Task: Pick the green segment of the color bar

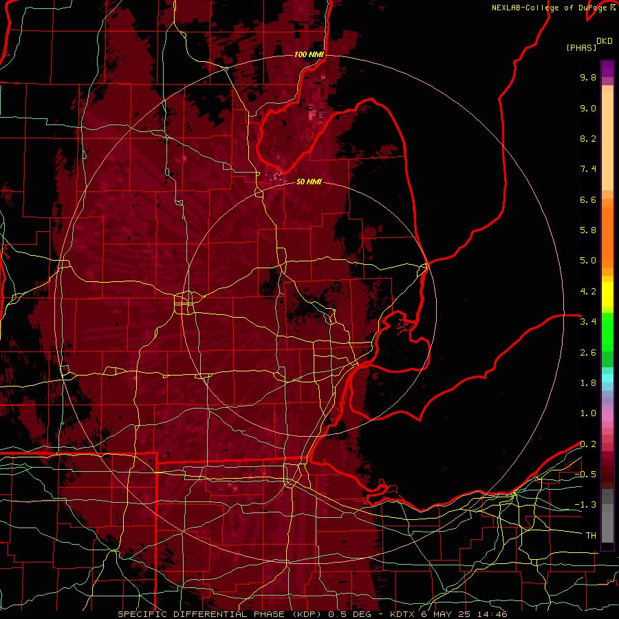Action: [607, 338]
